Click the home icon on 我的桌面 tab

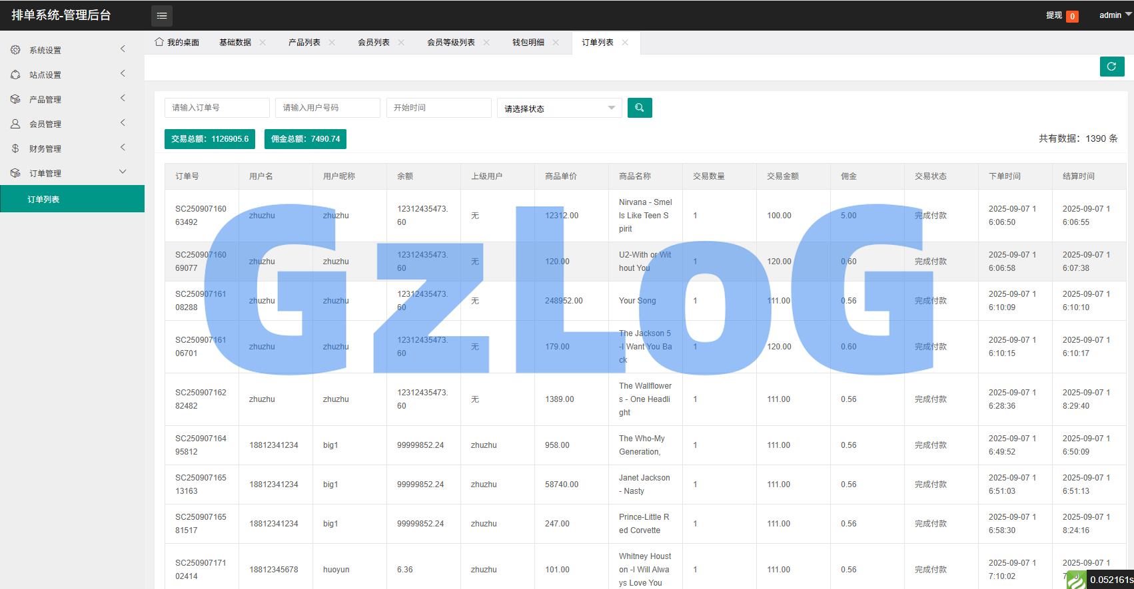click(x=159, y=42)
